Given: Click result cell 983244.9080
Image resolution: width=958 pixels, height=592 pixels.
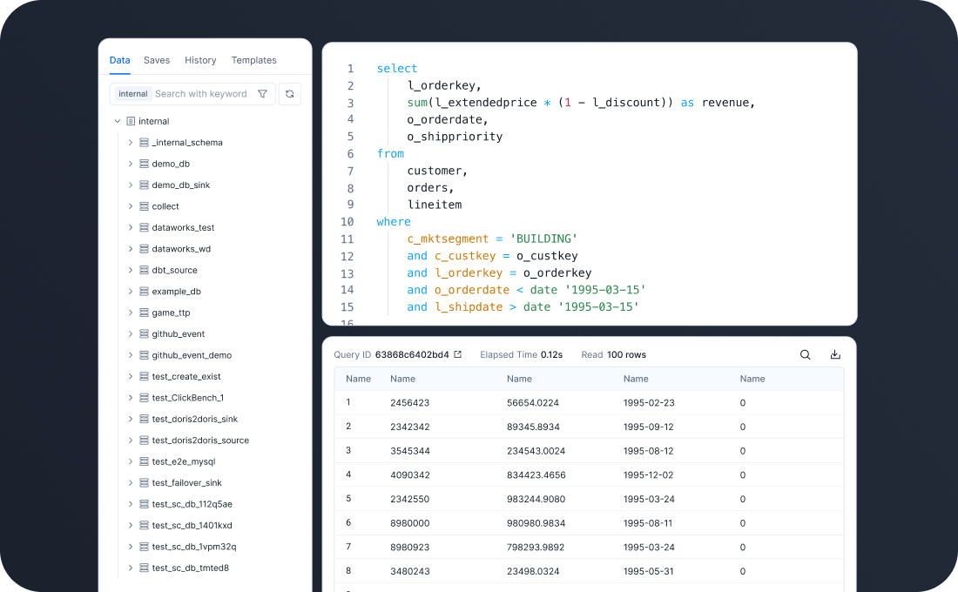Looking at the screenshot, I should pyautogui.click(x=536, y=499).
